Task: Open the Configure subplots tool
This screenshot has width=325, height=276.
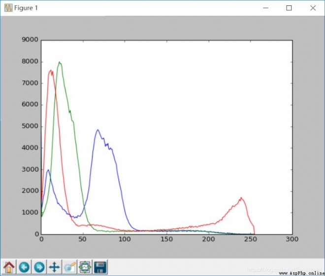Action: tap(85, 267)
